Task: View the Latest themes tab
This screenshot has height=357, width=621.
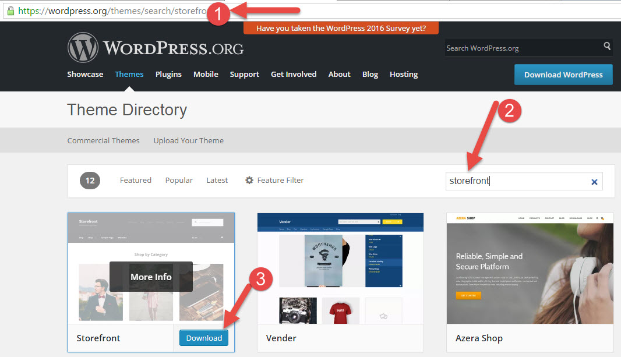Action: 217,180
